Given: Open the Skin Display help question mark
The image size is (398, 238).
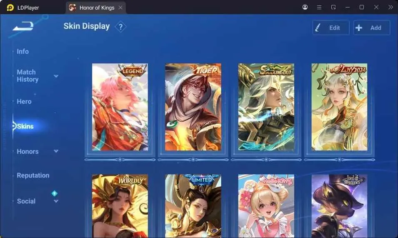Looking at the screenshot, I should click(120, 27).
